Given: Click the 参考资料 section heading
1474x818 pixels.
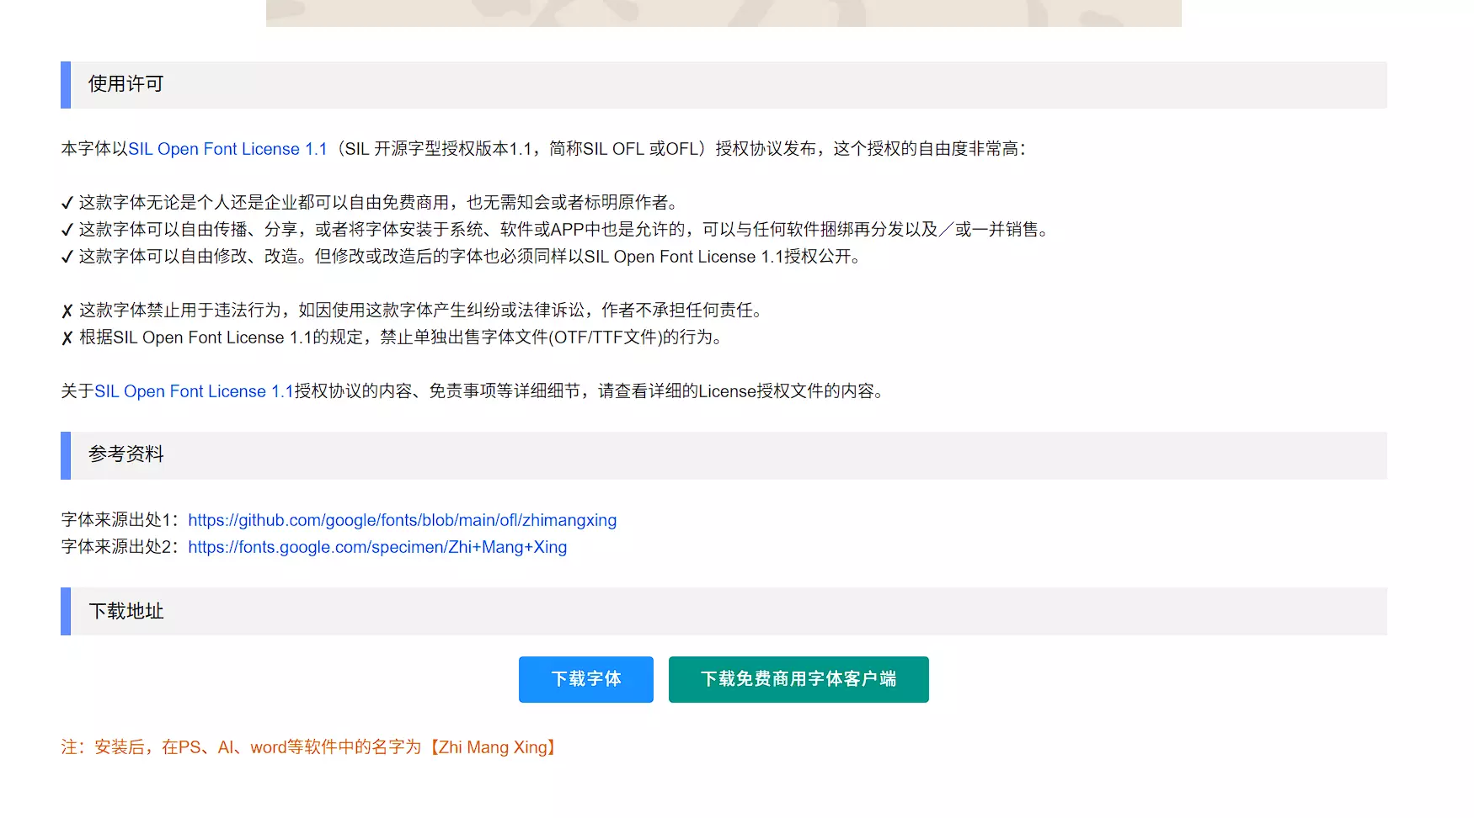Looking at the screenshot, I should pos(126,454).
